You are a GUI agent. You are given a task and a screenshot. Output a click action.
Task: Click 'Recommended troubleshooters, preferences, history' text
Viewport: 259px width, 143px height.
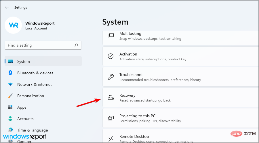click(160, 80)
